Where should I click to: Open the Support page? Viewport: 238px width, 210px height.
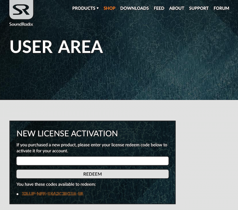click(199, 8)
